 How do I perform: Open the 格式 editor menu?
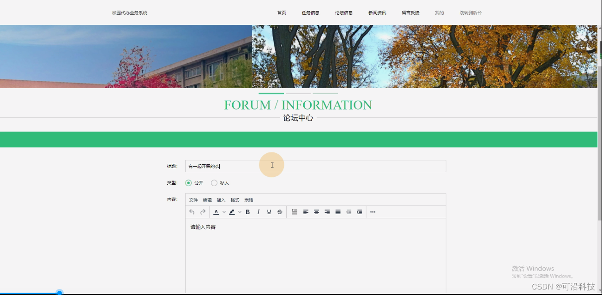pyautogui.click(x=235, y=200)
